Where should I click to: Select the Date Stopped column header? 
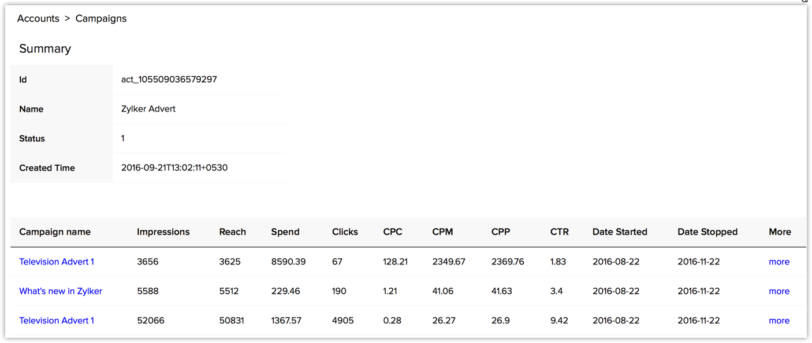707,232
